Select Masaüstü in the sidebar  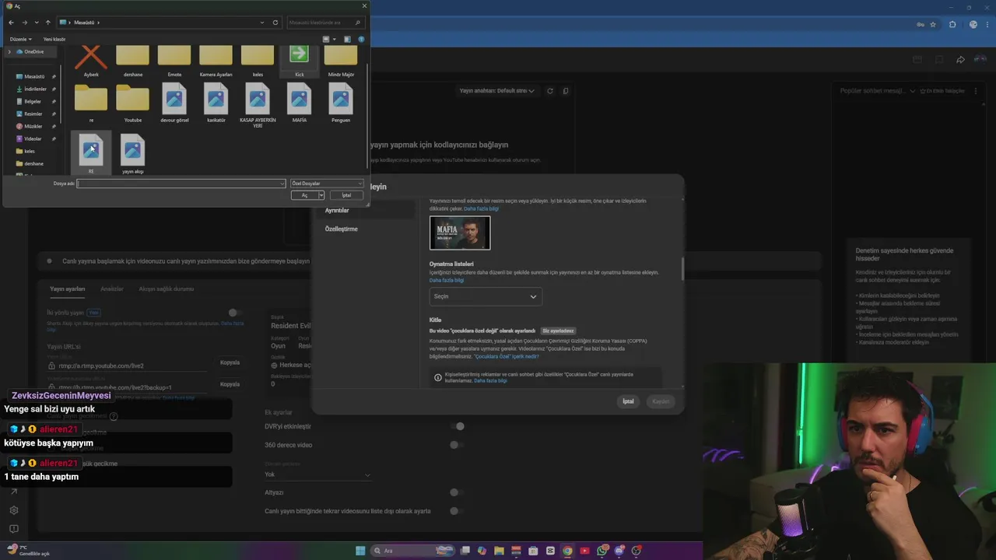coord(34,76)
